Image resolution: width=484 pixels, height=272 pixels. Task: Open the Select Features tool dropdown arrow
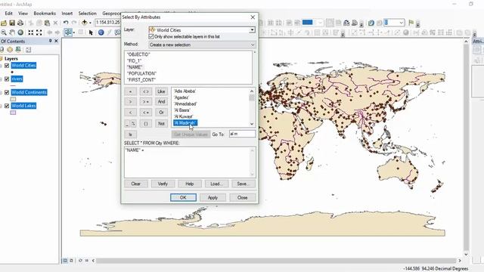[x=74, y=32]
